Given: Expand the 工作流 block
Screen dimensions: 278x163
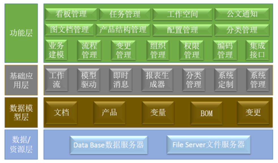Looking at the screenshot, I should pos(57,80).
